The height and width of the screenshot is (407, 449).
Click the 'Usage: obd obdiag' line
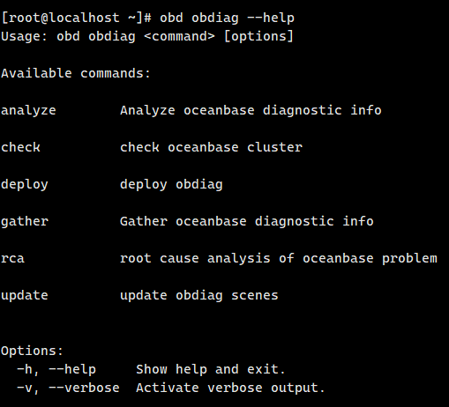[147, 37]
